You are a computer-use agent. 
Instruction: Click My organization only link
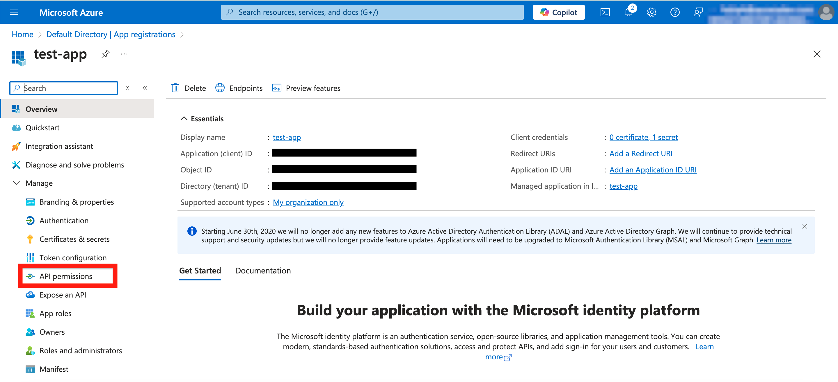tap(308, 202)
